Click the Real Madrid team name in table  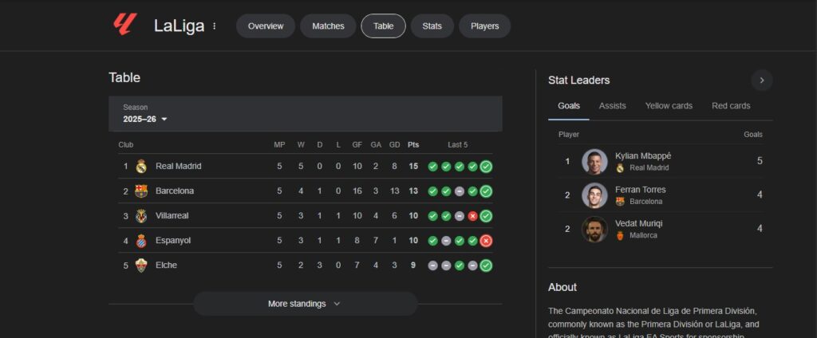click(178, 167)
